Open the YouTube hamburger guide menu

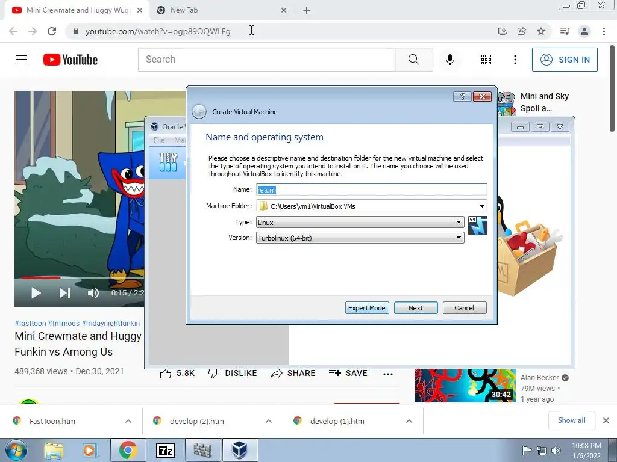coord(22,60)
